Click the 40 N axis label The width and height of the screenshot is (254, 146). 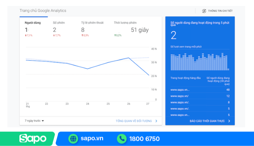pos(154,49)
